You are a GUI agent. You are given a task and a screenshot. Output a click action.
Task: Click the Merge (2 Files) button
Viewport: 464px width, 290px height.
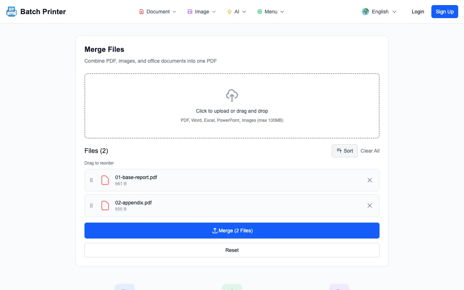tap(232, 231)
